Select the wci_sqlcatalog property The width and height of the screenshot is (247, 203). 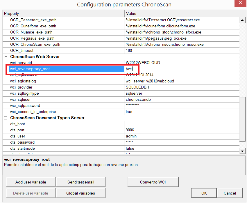[x=23, y=81]
